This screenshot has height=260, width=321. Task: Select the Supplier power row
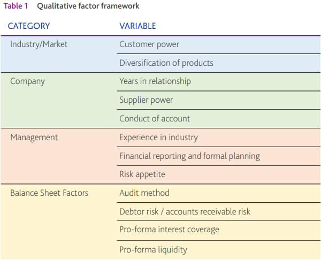146,100
